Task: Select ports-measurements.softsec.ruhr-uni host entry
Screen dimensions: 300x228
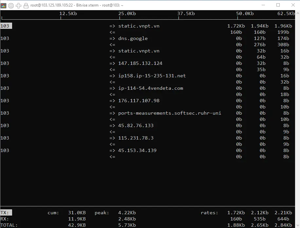Action: coord(170,113)
